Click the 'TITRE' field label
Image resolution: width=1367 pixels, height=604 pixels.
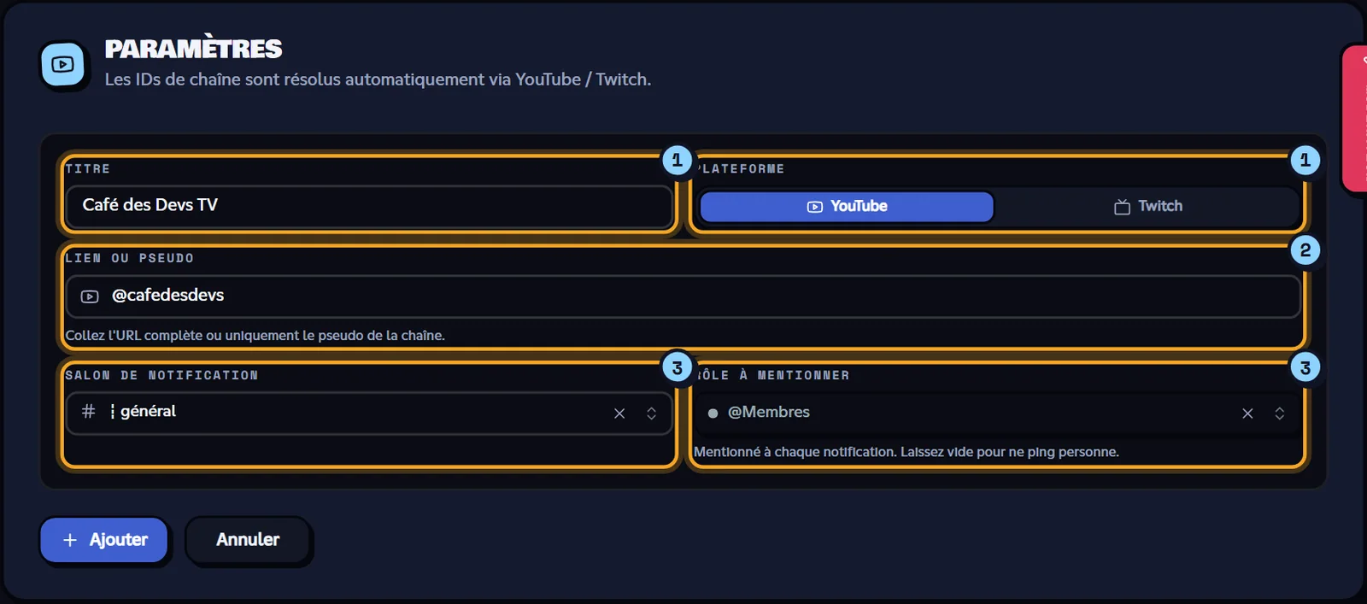click(x=88, y=169)
